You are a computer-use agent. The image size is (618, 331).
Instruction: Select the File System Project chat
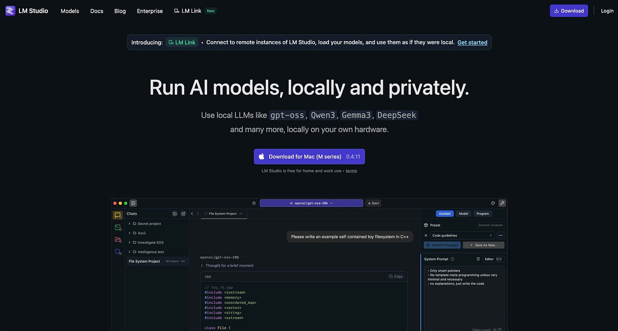click(x=157, y=261)
